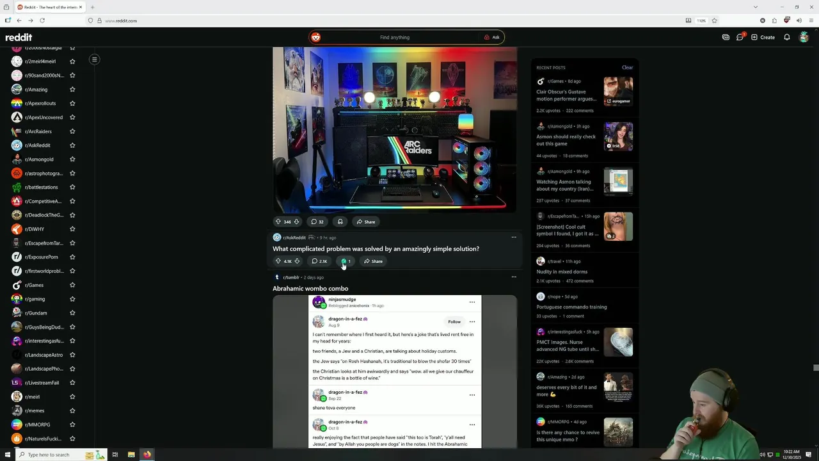Favorite r/Amazing with its star
Viewport: 819px width, 461px height.
click(x=72, y=90)
